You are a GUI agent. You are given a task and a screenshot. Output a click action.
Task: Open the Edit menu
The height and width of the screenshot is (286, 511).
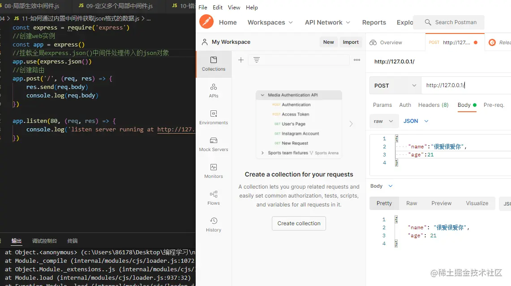point(217,7)
